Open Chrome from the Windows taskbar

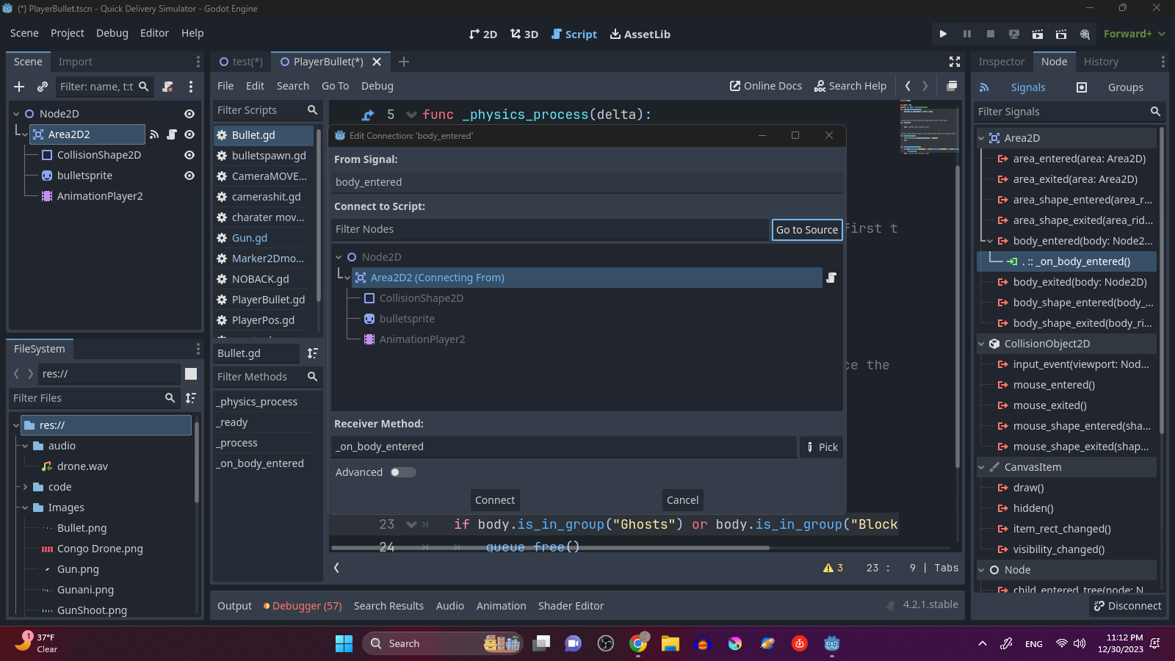pyautogui.click(x=638, y=643)
